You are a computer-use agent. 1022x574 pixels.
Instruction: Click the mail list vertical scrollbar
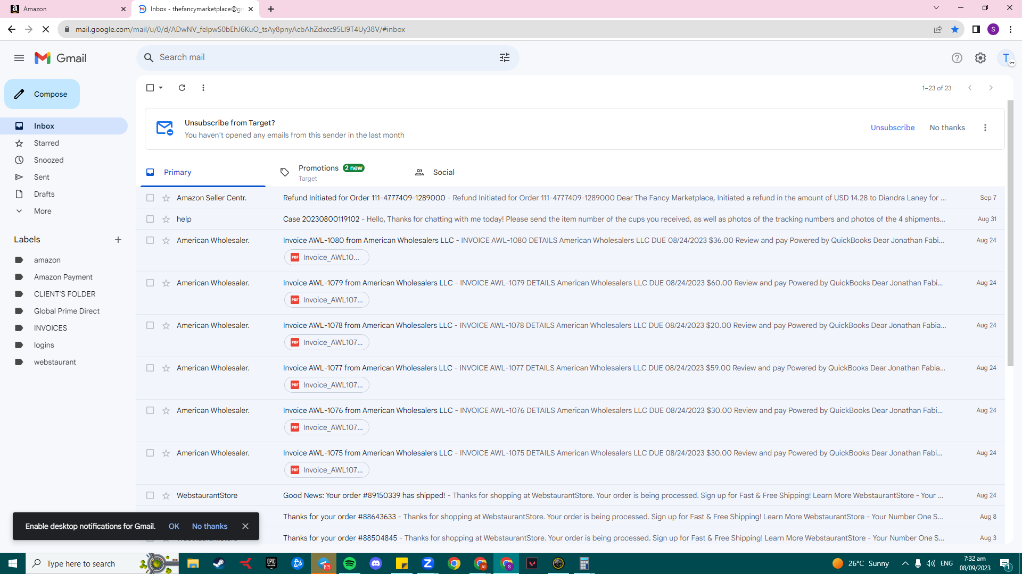click(x=1010, y=233)
